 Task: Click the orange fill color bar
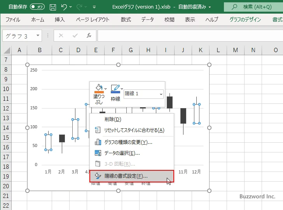99,92
